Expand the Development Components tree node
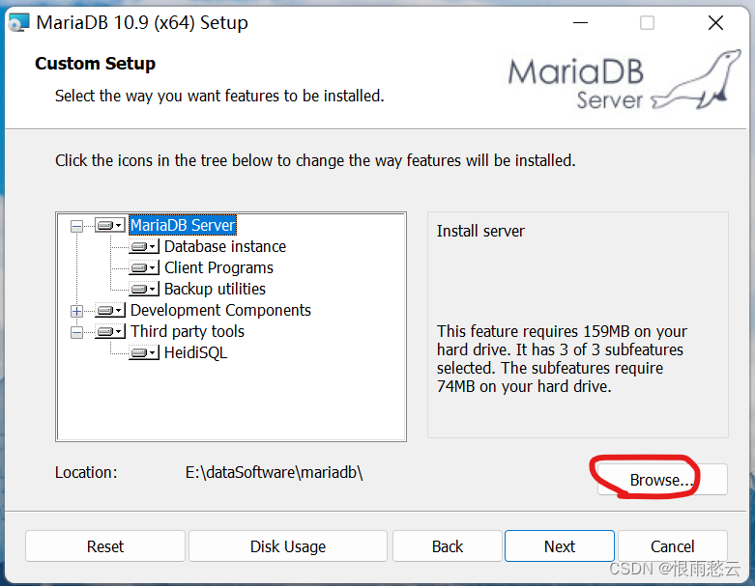Image resolution: width=755 pixels, height=586 pixels. 76,311
